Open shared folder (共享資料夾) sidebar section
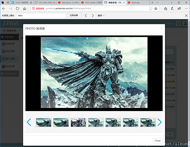Image resolution: width=190 pixels, height=147 pixels. pyautogui.click(x=9, y=73)
